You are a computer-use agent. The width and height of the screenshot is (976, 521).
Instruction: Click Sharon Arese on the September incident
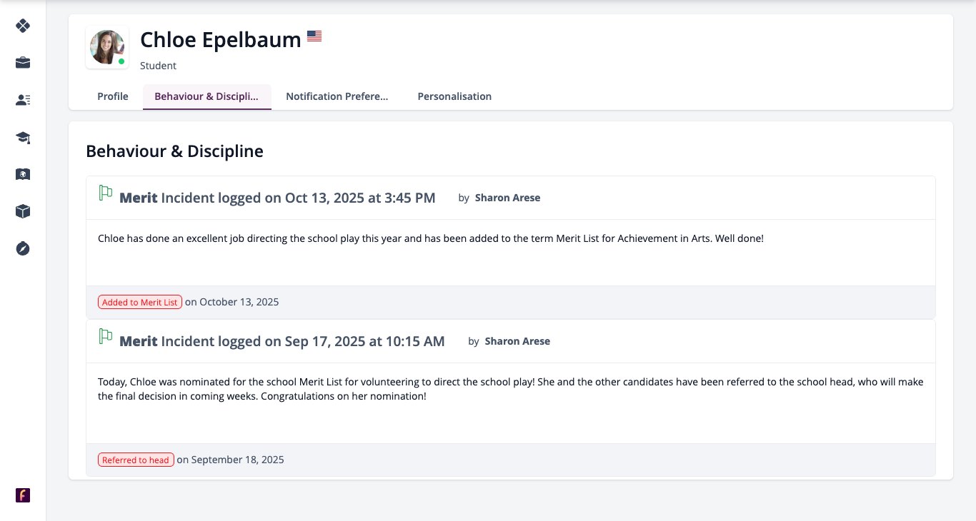pos(517,341)
